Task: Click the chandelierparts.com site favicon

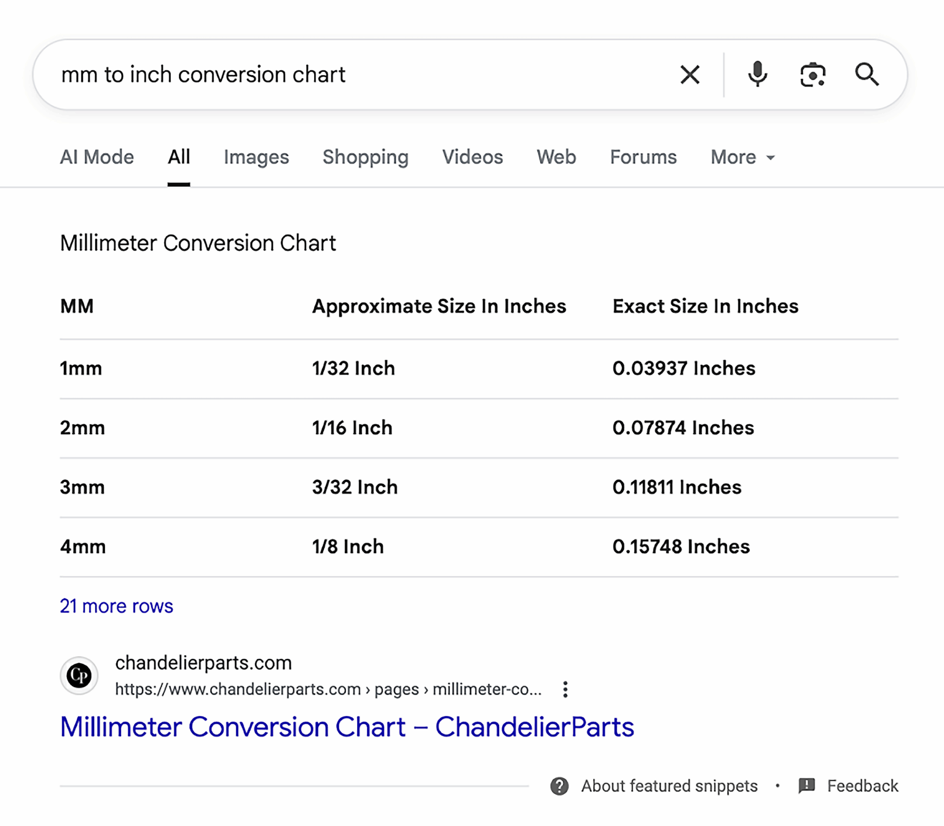Action: coord(79,675)
